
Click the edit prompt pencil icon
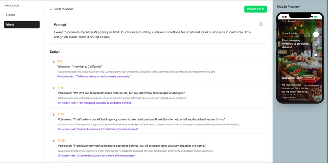(x=260, y=24)
